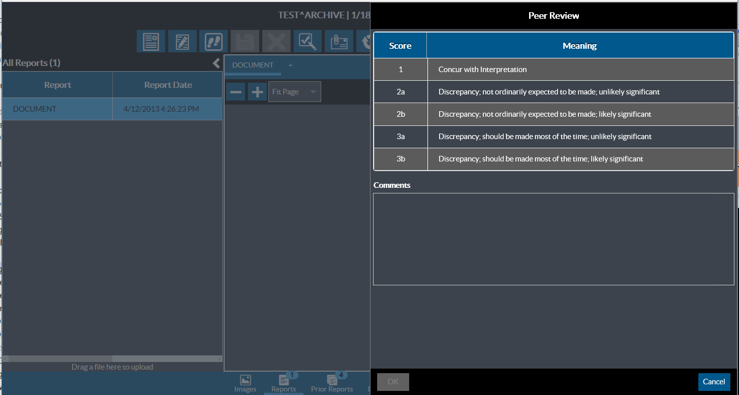Open the Fit Page zoom dropdown
739x395 pixels.
[295, 92]
